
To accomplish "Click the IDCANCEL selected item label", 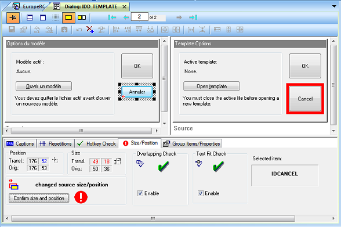I will 285,174.
